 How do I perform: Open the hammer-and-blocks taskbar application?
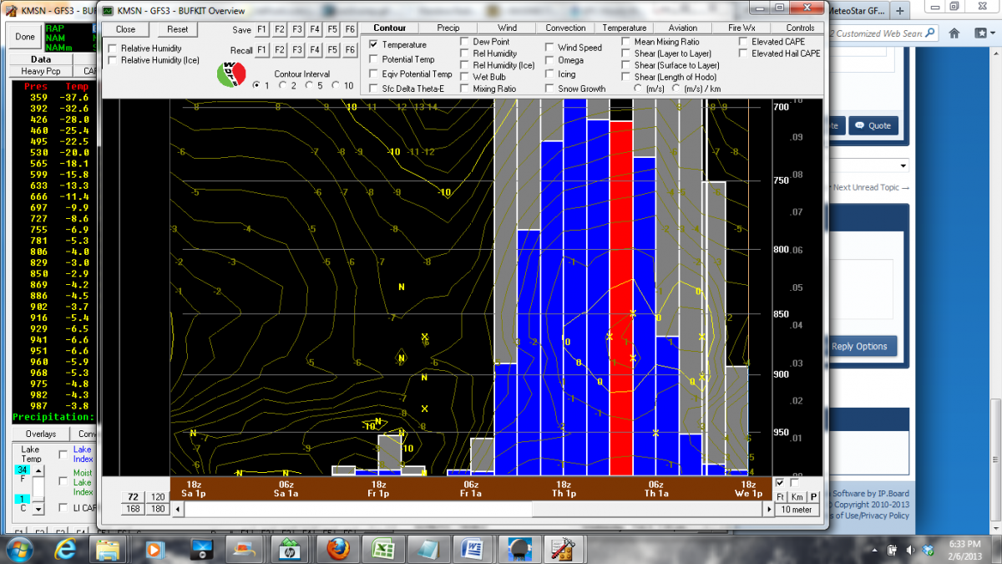point(564,549)
